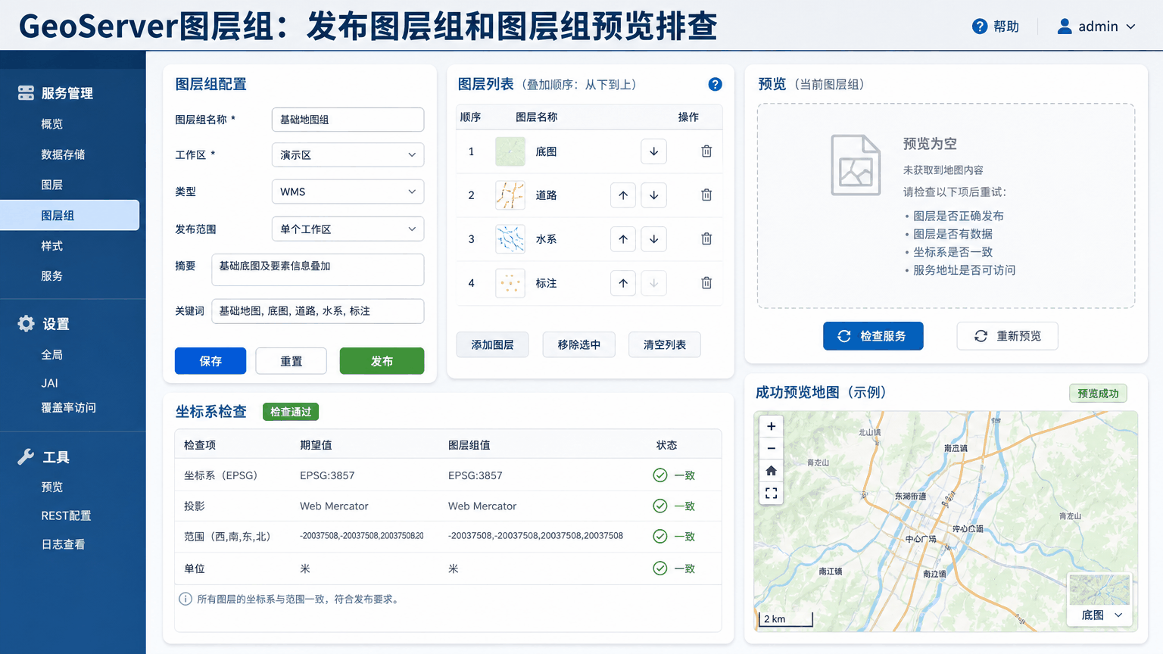Open REST配置 in sidebar
The height and width of the screenshot is (654, 1163).
[66, 515]
